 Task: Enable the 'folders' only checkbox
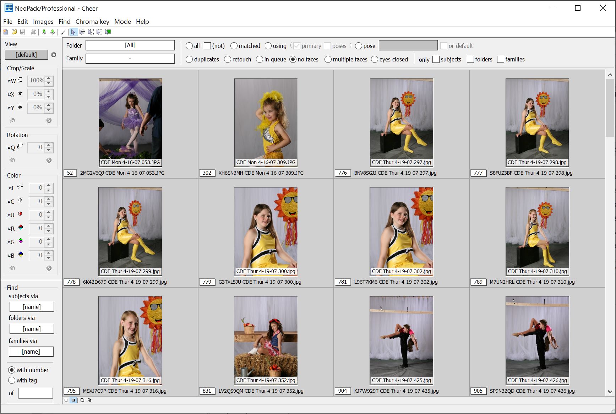click(x=470, y=59)
